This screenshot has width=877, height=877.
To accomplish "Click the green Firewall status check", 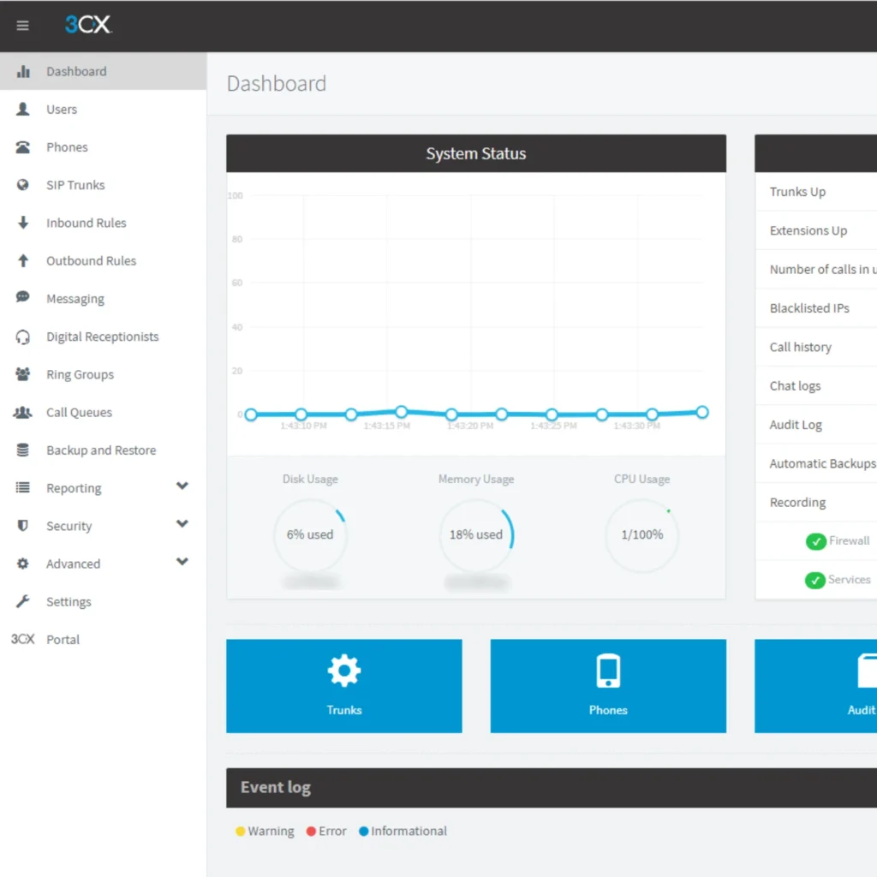I will click(x=816, y=541).
